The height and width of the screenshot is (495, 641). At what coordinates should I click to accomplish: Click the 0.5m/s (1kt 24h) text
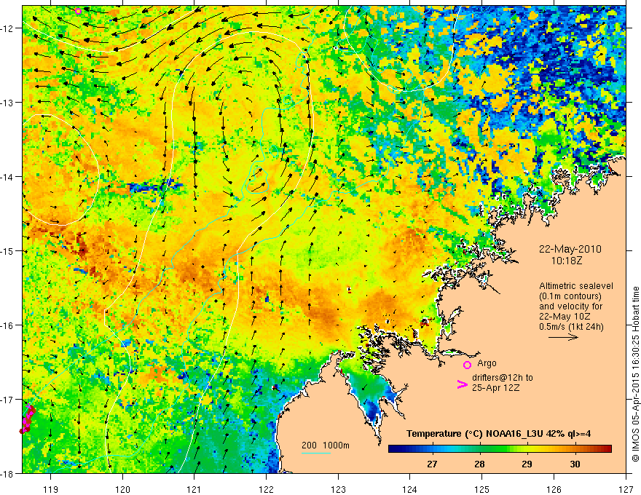click(x=571, y=326)
